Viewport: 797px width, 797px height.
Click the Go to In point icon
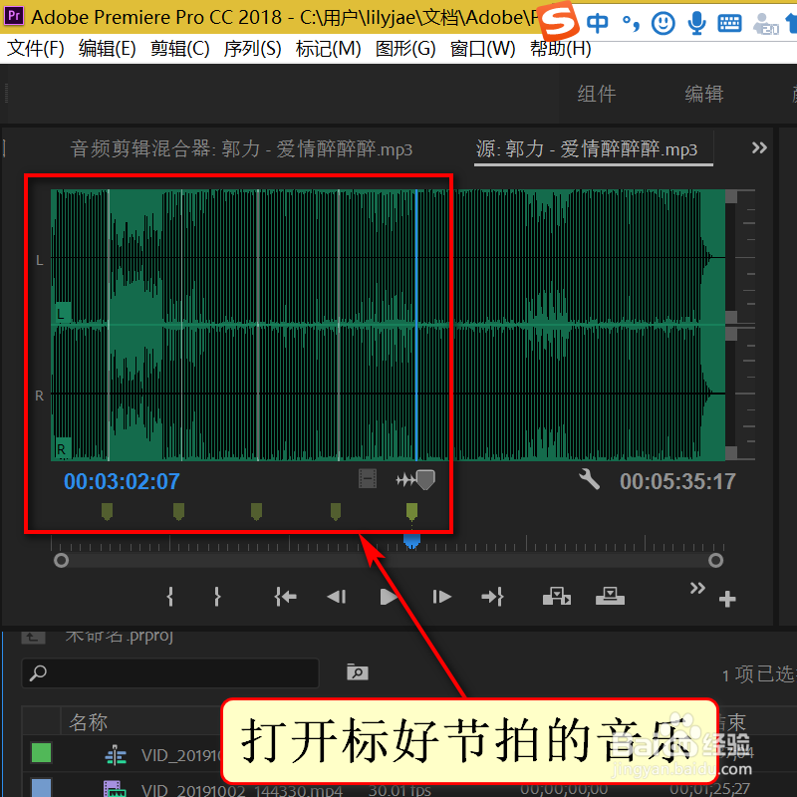(x=285, y=596)
